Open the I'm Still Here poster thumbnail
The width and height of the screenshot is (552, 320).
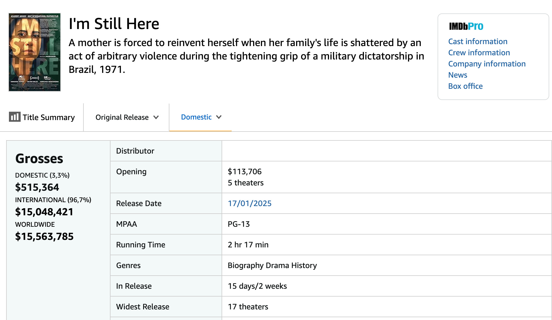coord(35,52)
